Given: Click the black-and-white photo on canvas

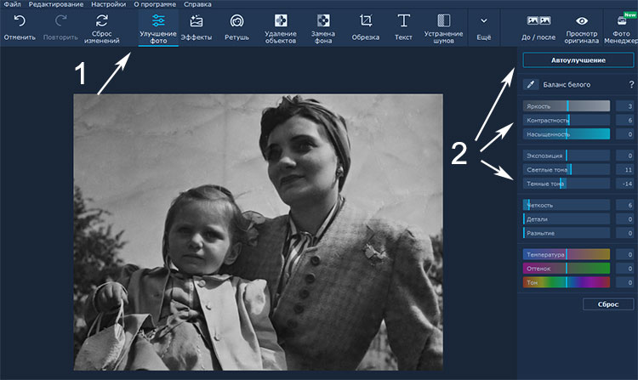Looking at the screenshot, I should click(x=258, y=232).
